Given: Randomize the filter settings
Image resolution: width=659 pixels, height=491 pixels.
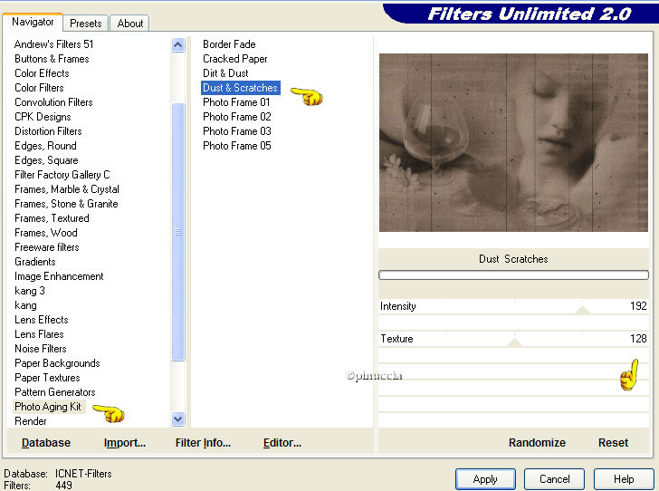Looking at the screenshot, I should (x=537, y=443).
